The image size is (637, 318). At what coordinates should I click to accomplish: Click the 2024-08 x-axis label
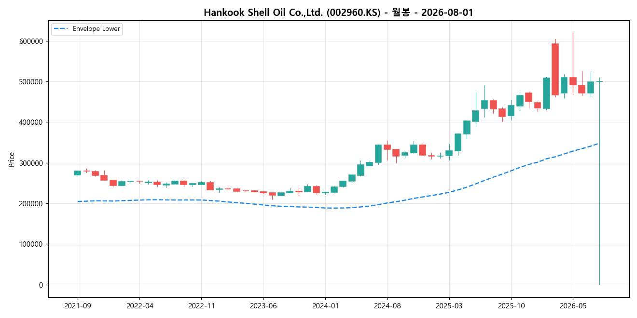click(x=387, y=305)
